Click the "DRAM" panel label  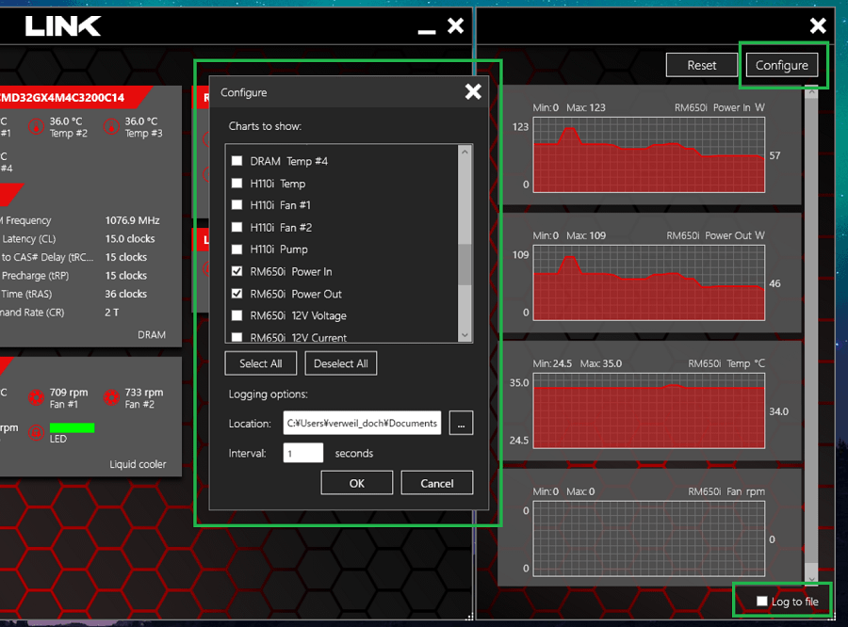pos(152,335)
